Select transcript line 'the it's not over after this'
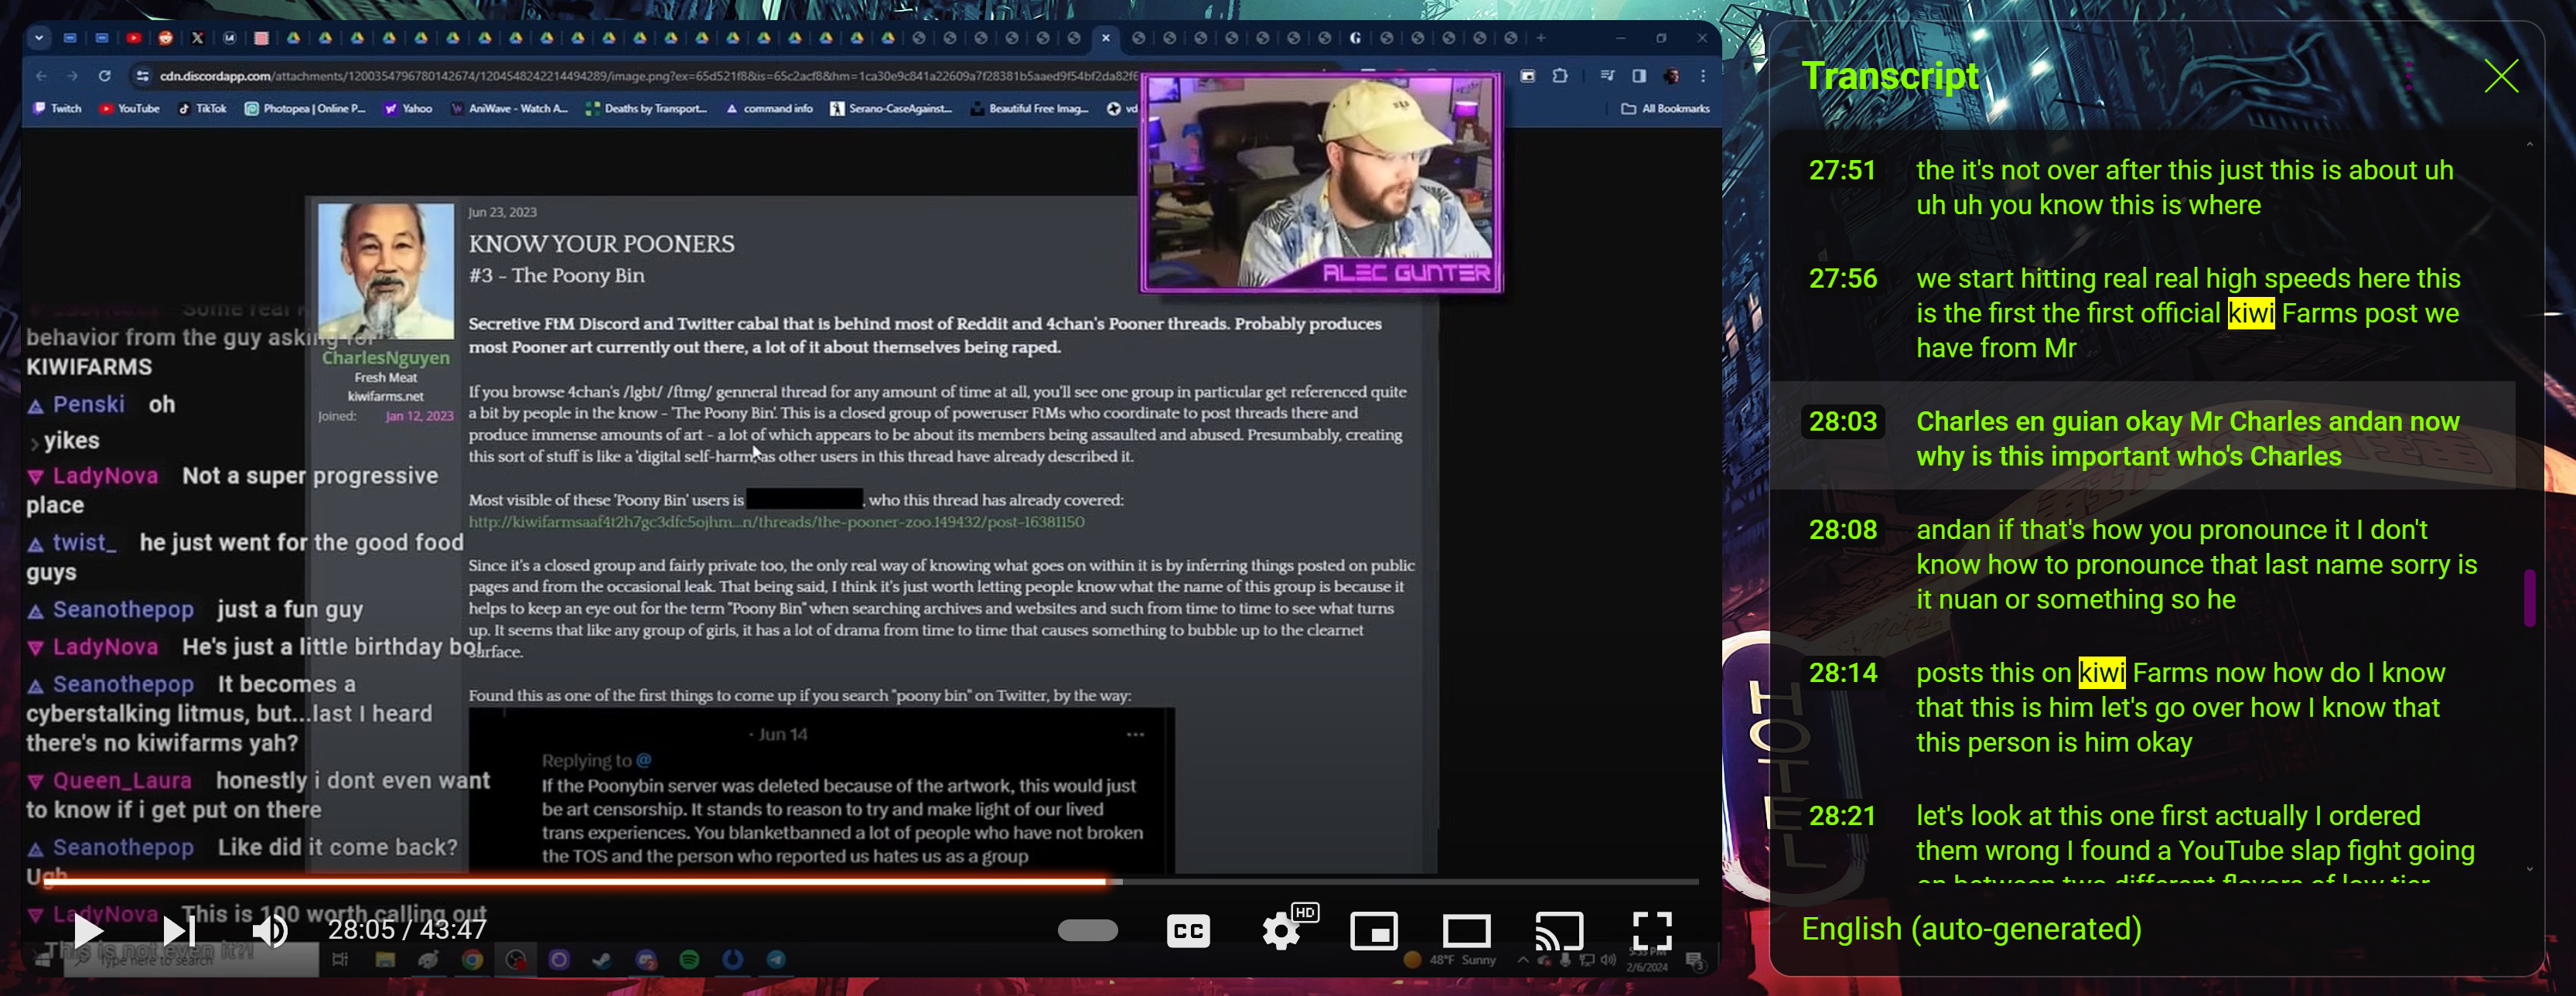2576x996 pixels. click(2184, 187)
